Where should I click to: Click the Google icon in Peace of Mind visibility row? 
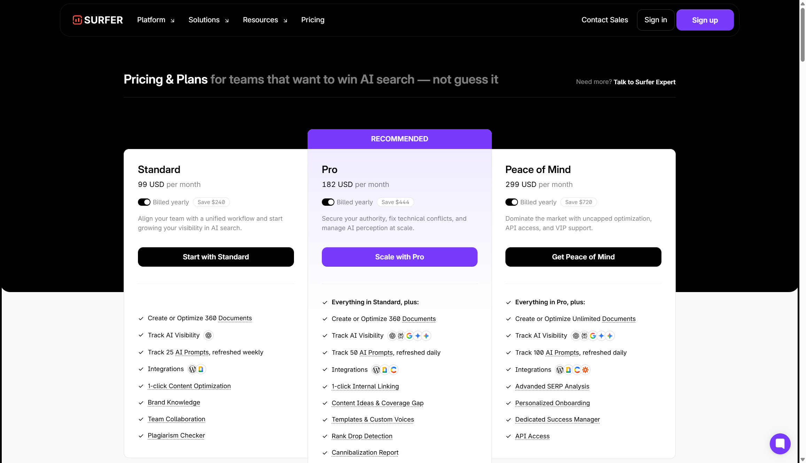tap(593, 336)
